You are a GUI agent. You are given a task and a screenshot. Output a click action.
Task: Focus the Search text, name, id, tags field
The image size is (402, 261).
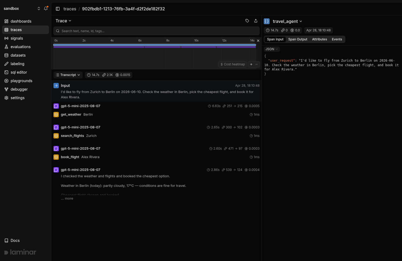(x=156, y=31)
